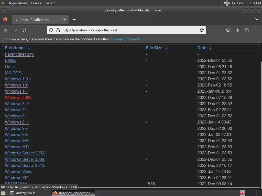Open the Windows 11/ folder
The height and width of the screenshot is (196, 262).
[16, 91]
